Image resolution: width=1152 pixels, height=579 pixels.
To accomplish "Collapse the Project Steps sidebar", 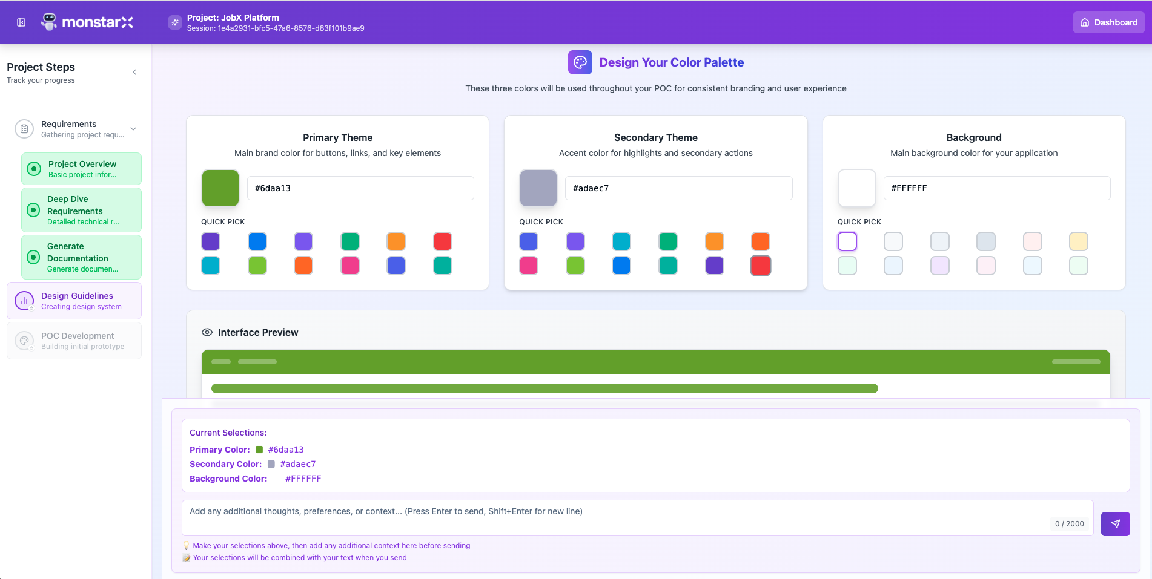I will coord(134,72).
